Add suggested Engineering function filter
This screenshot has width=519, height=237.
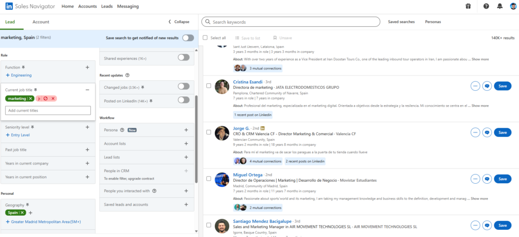click(x=19, y=75)
